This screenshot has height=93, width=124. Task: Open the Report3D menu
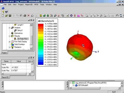click(29, 5)
